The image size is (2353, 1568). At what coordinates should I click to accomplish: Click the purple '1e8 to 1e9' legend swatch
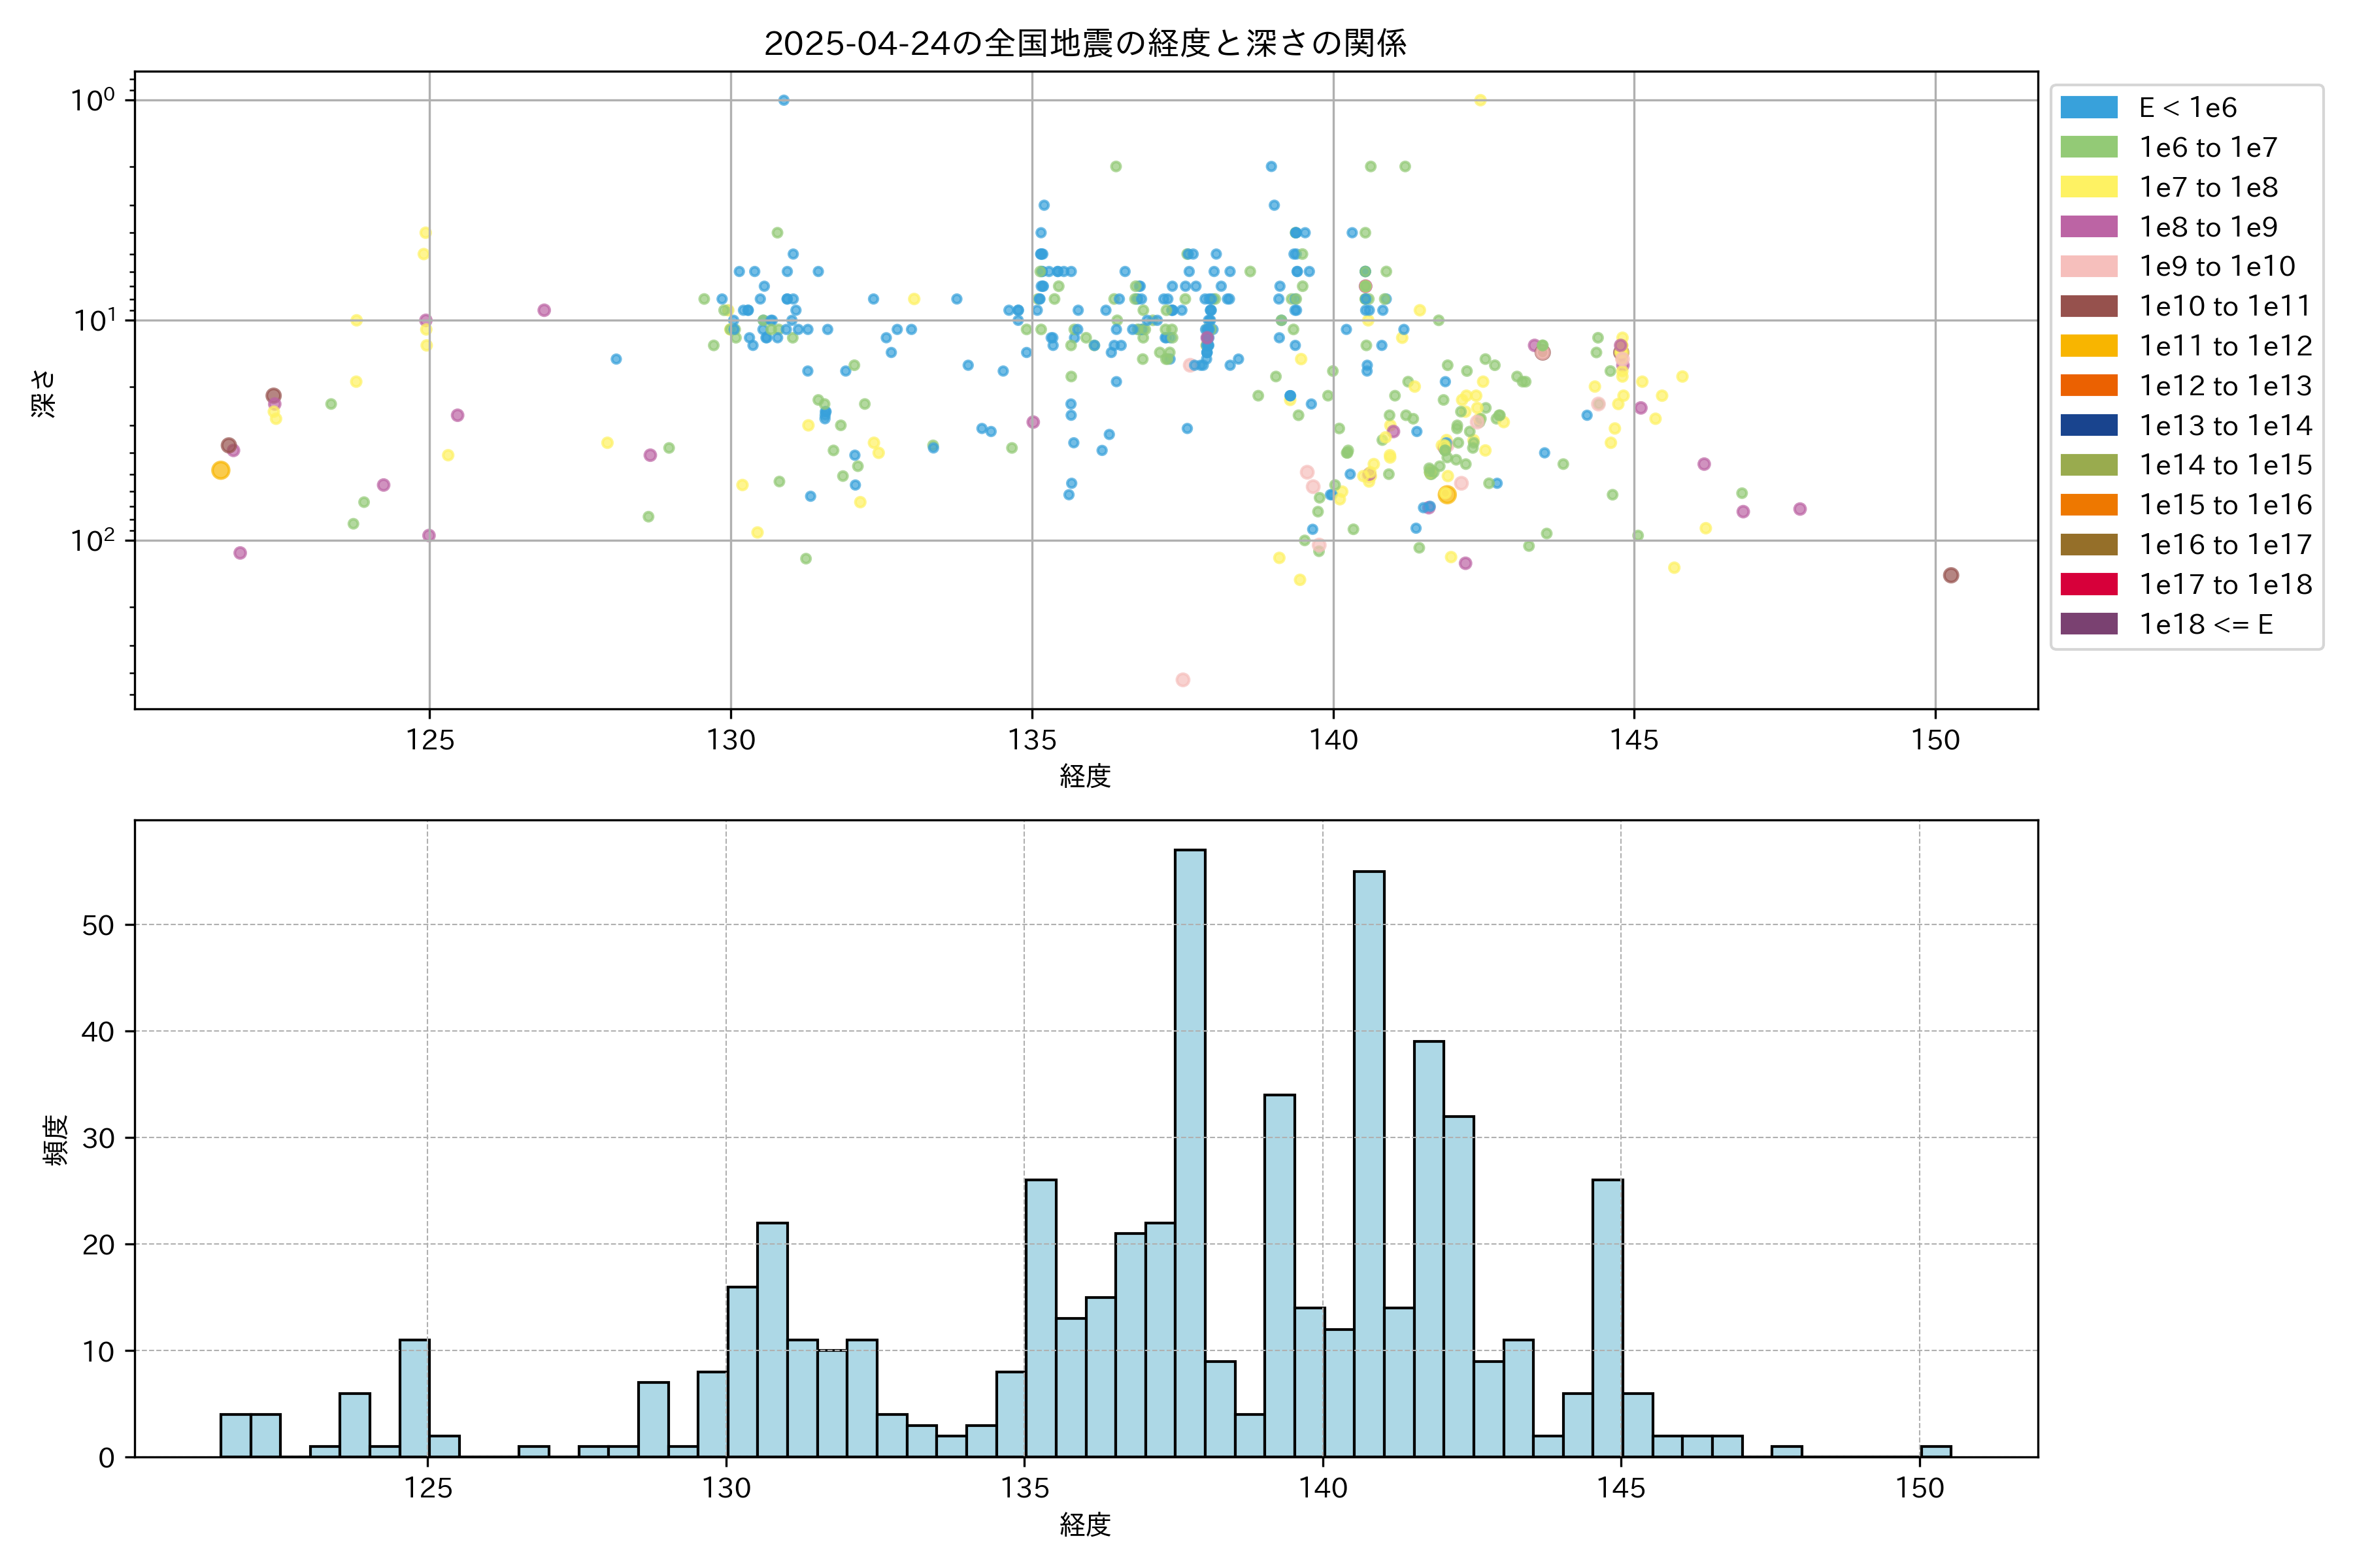2088,227
